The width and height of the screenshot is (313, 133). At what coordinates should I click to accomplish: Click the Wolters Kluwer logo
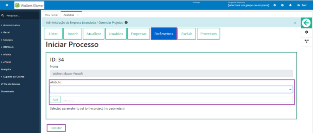(29, 5)
